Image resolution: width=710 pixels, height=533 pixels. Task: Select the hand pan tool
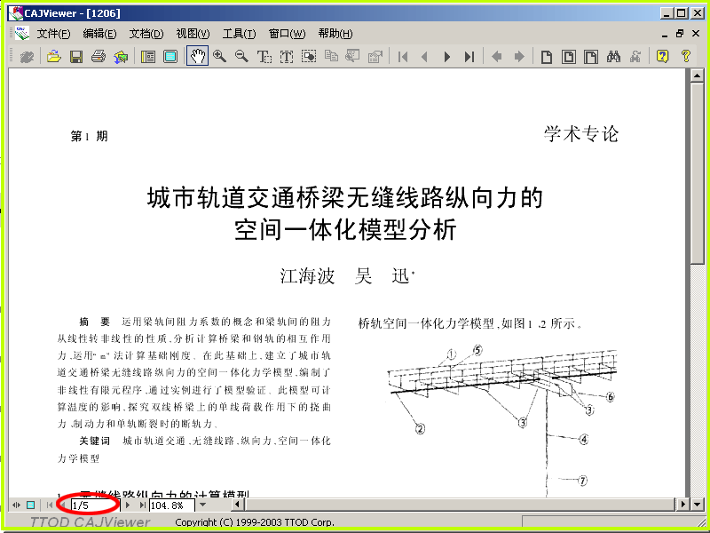[197, 57]
